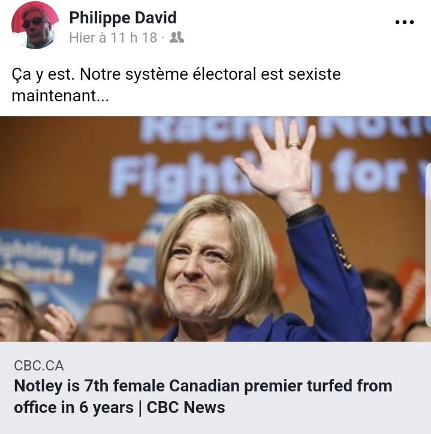This screenshot has width=431, height=434.
Task: Click the dark-haired man in the photo background
Action: pos(381,300)
